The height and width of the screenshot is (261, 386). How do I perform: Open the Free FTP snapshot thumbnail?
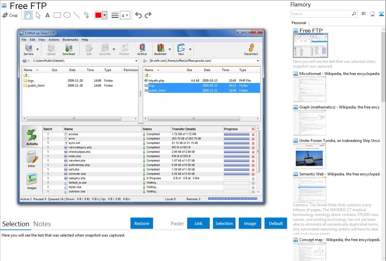tap(310, 46)
